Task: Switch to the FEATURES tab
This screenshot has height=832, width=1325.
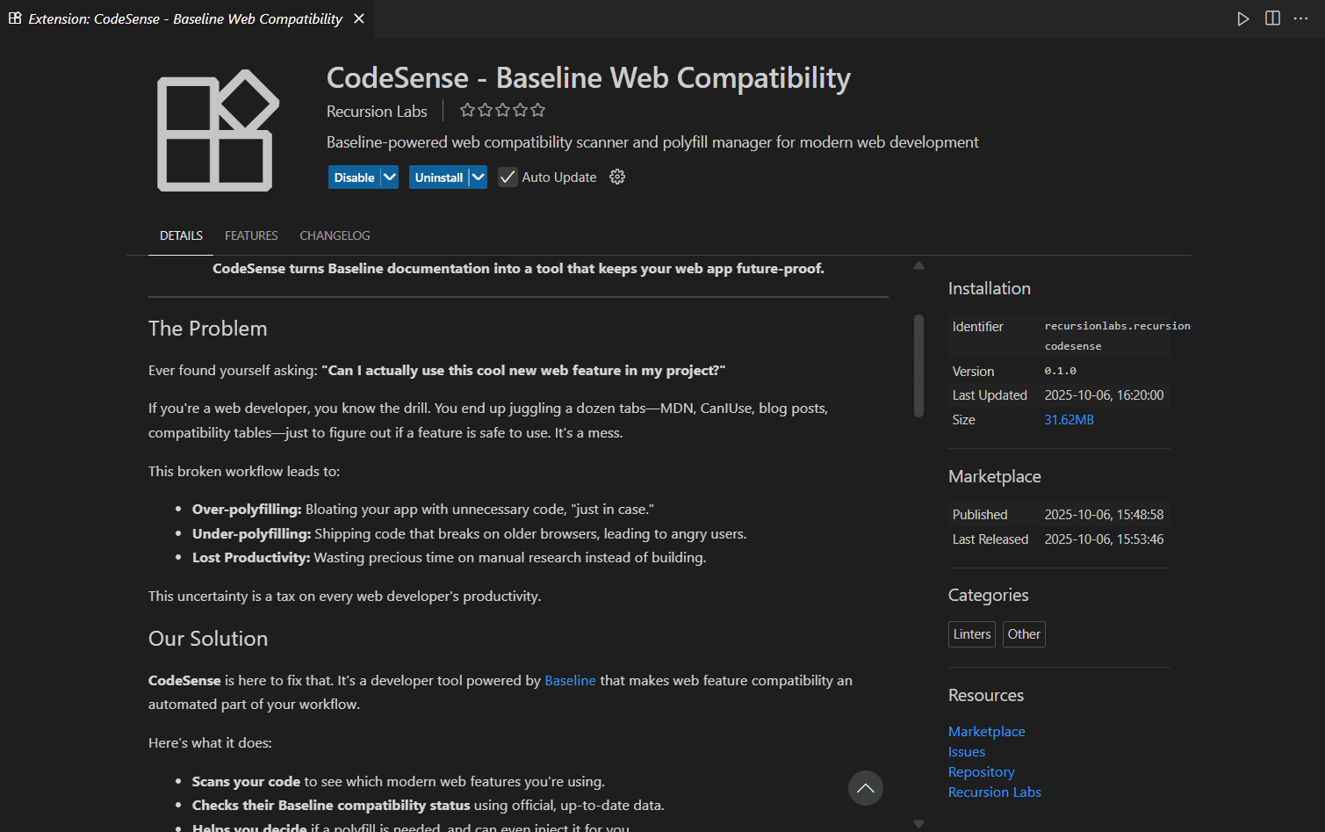Action: (251, 235)
